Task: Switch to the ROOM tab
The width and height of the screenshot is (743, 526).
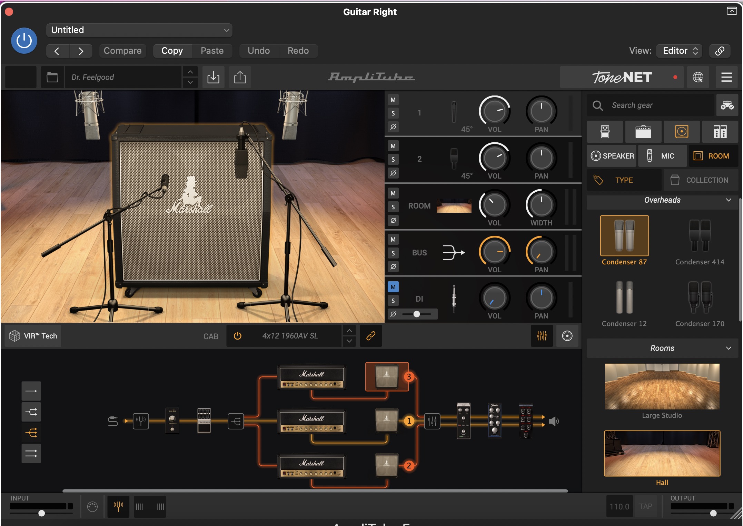Action: (714, 156)
